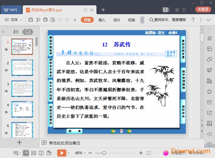
Task: Click the export to PDF icon
Action: coord(38,20)
